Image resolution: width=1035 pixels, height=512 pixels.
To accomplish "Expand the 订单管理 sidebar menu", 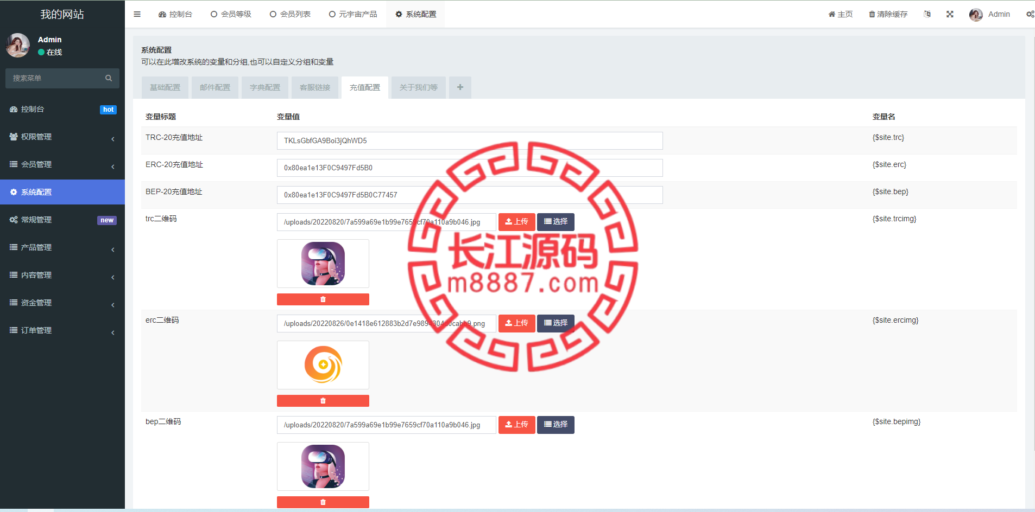I will [x=62, y=330].
